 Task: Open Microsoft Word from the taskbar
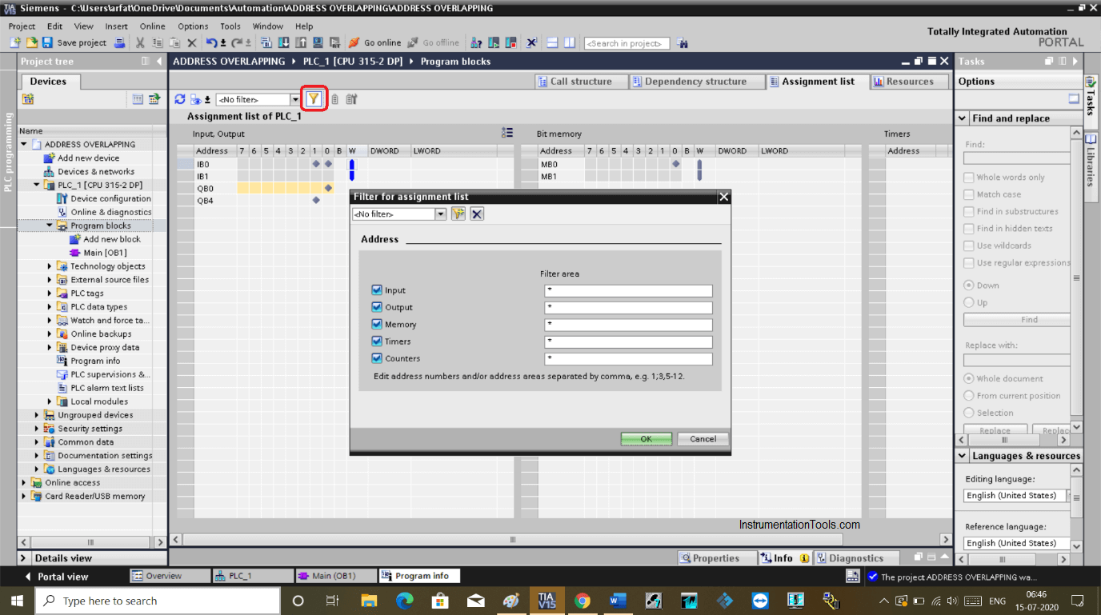click(x=617, y=601)
